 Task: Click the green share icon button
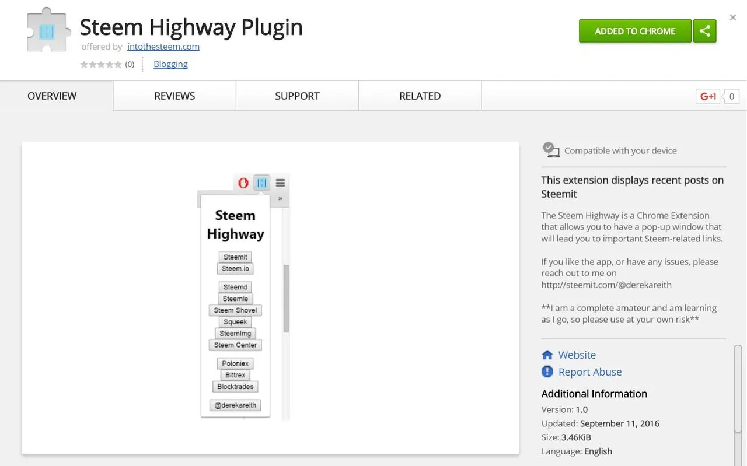(x=704, y=31)
